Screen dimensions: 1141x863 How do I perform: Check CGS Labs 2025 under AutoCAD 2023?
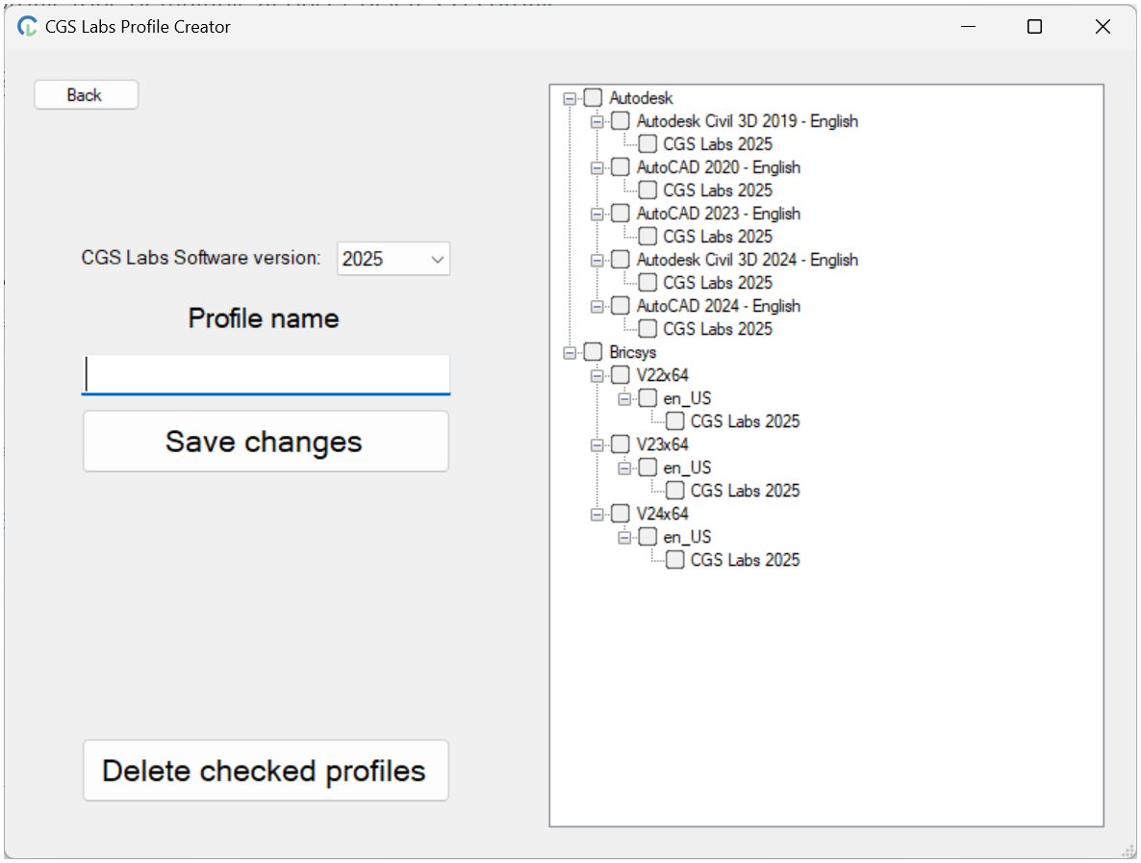click(x=647, y=237)
